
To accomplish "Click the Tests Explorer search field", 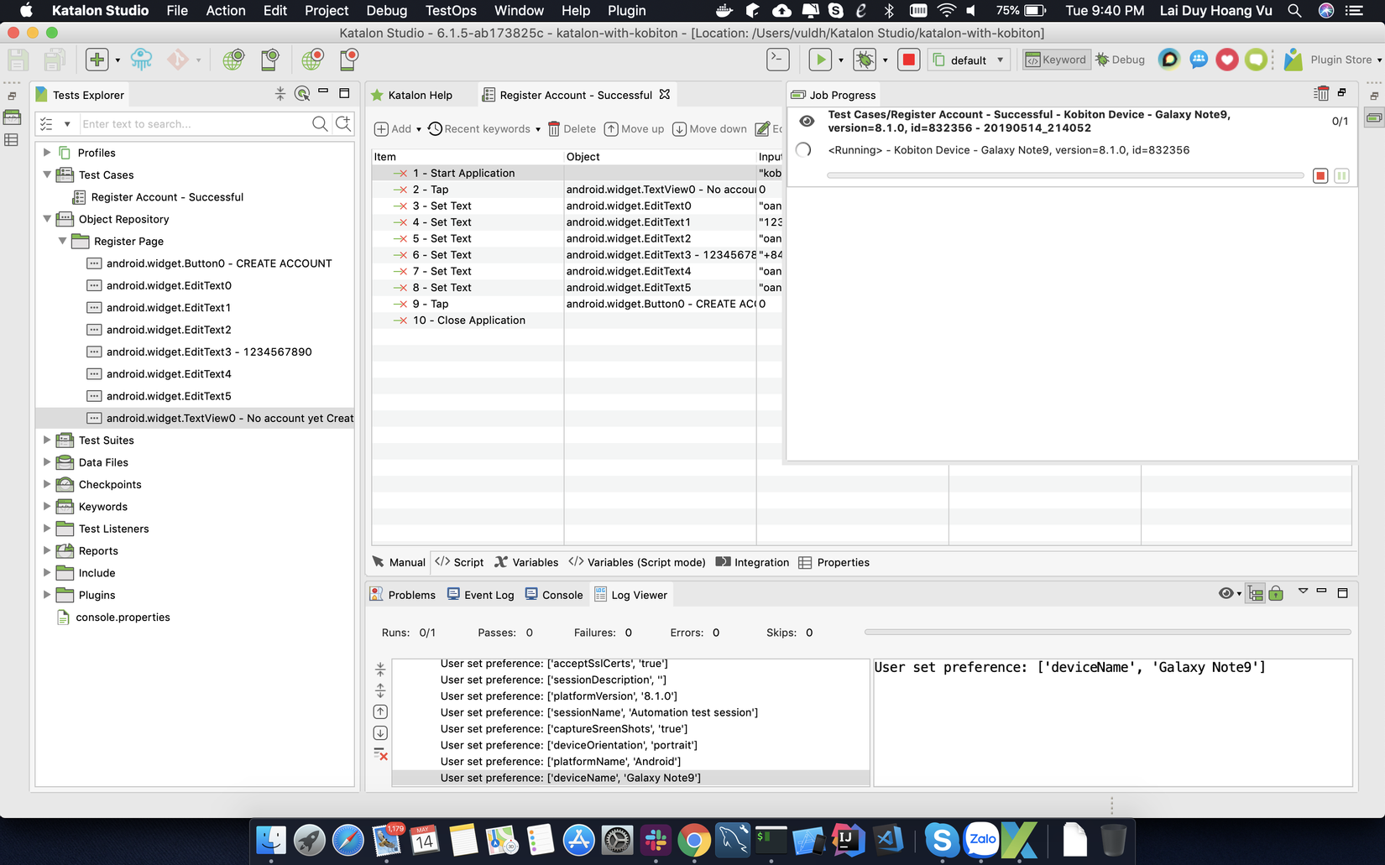I will [x=195, y=124].
